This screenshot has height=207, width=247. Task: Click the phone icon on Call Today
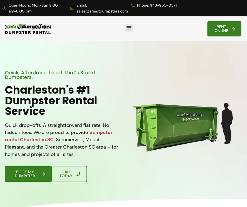coord(78,174)
